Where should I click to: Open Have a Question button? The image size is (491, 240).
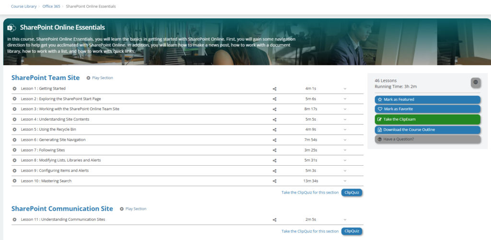427,139
